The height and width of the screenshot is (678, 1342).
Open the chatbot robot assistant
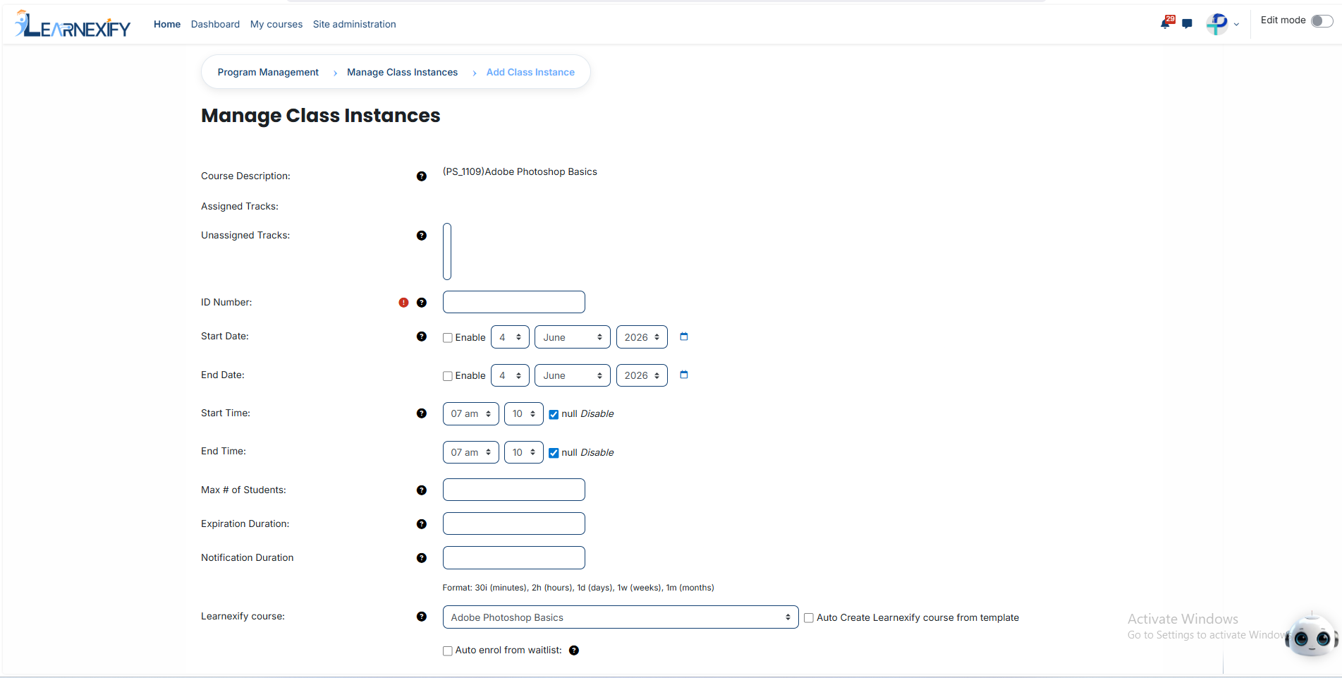[1312, 636]
